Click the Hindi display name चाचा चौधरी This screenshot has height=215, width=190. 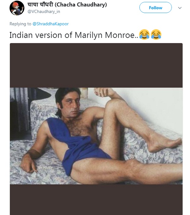(x=40, y=5)
